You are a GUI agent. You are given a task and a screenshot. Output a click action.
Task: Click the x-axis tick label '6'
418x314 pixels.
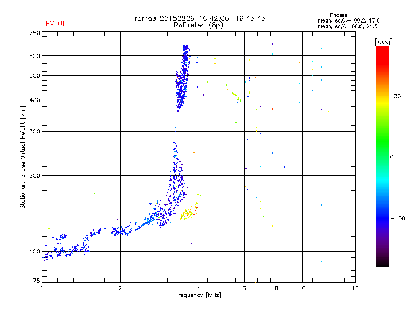point(244,288)
